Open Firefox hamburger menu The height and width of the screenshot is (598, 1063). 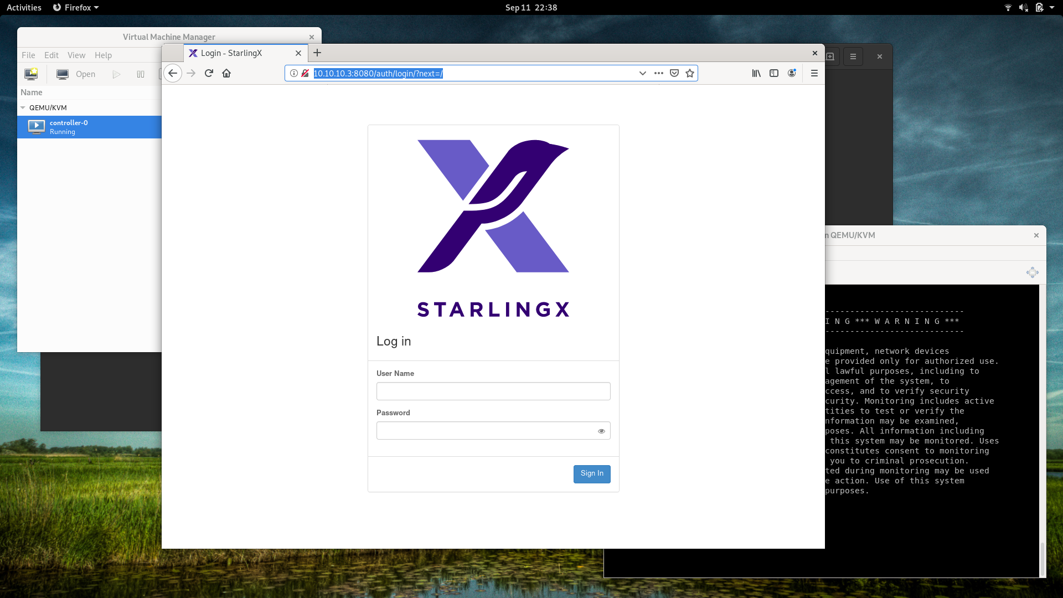(x=814, y=73)
